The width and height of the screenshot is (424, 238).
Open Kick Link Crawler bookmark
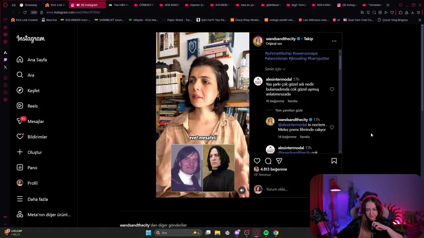pos(25,20)
